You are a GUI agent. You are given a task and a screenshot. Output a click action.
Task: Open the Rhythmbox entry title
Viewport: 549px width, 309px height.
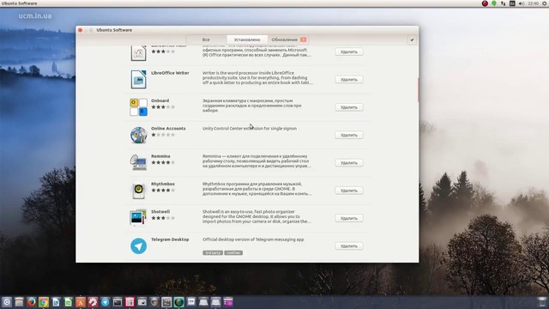click(163, 184)
